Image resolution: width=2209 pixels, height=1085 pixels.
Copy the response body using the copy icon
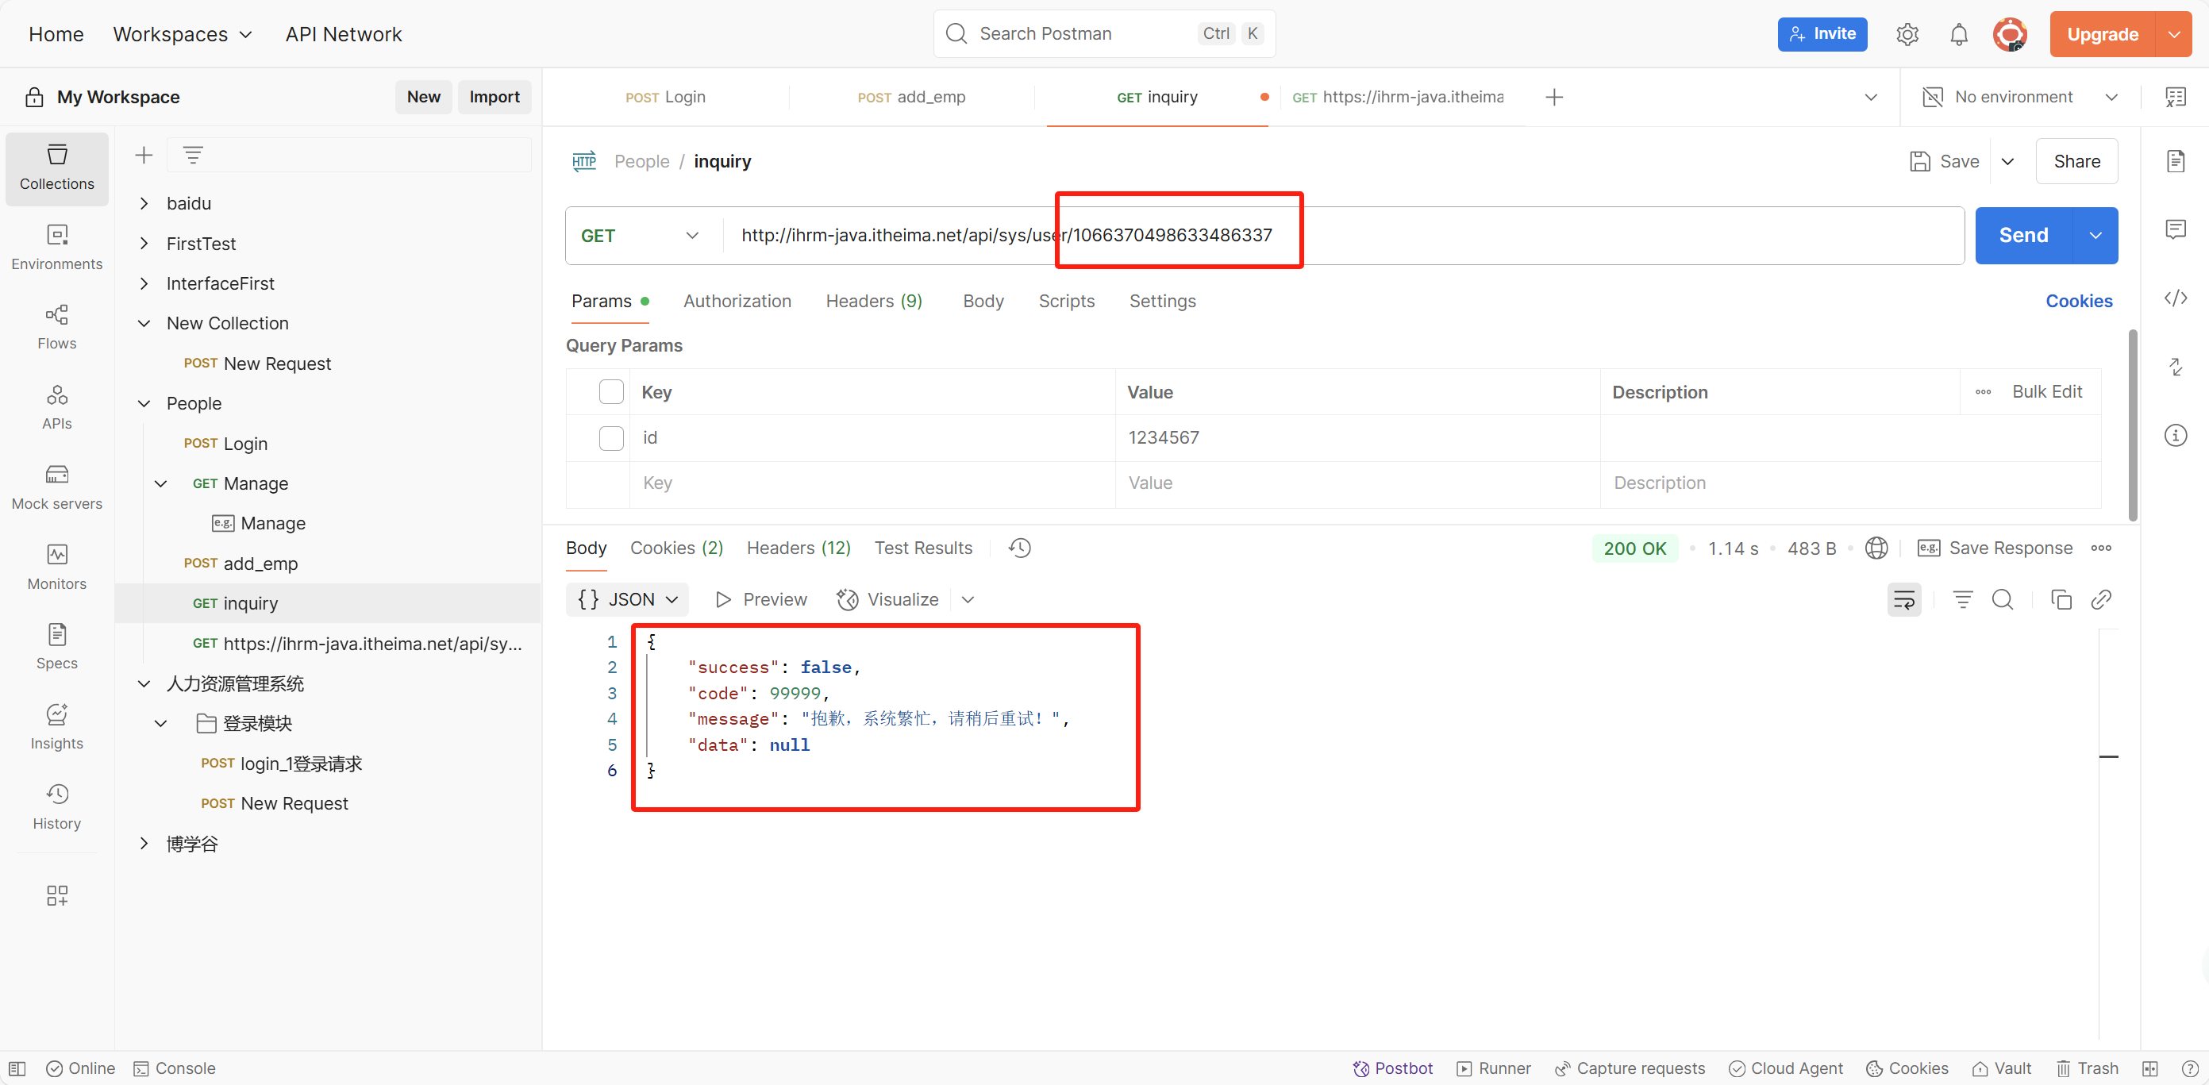pos(2061,599)
